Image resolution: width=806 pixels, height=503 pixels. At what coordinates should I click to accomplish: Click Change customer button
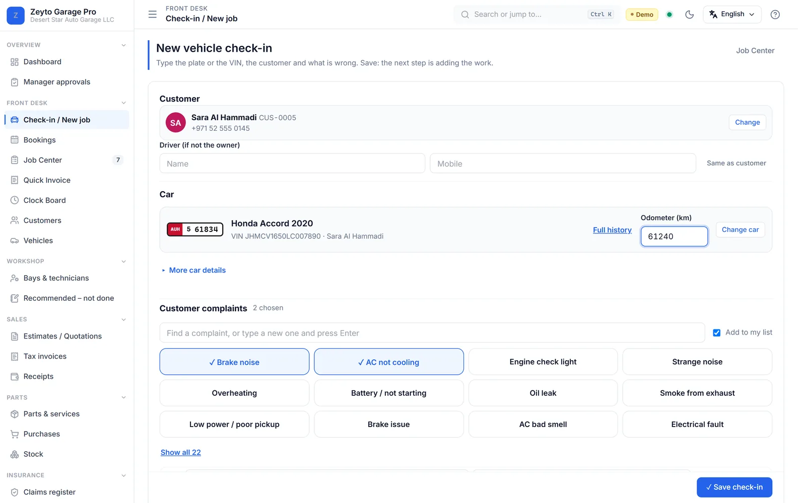[747, 122]
